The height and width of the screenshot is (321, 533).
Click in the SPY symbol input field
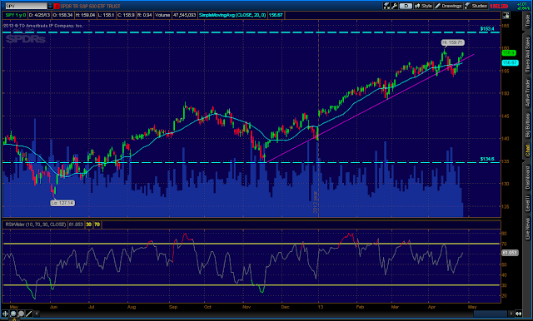(26, 6)
